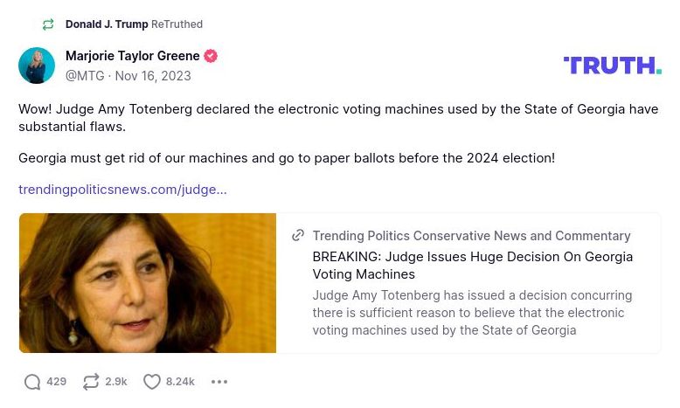
Task: Click the @MTG handle
Action: [x=85, y=76]
